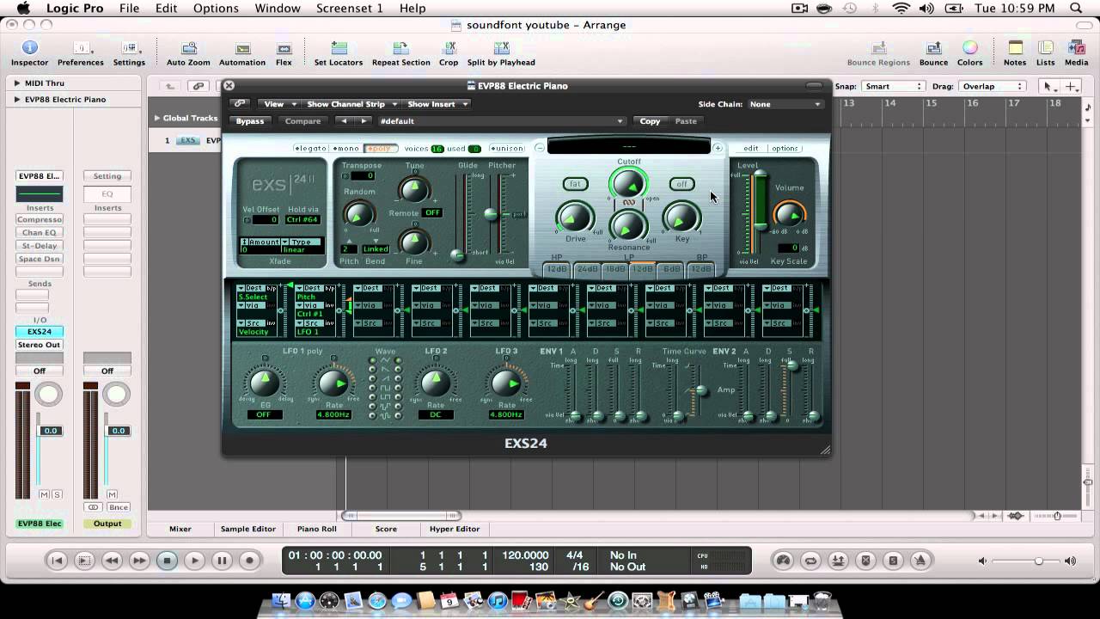Screen dimensions: 1100x619
Task: Expand EVP88 Electric Piano in Inspector
Action: 17,99
